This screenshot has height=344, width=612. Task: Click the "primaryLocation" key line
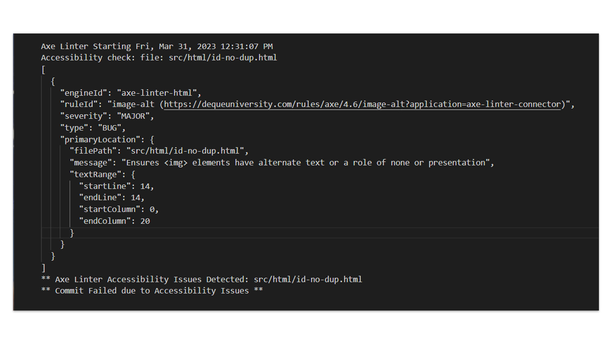[x=107, y=140]
